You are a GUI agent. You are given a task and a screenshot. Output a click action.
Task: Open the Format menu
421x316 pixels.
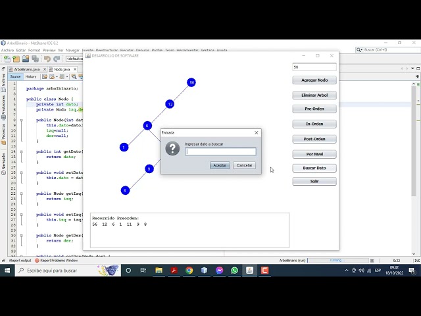point(34,50)
